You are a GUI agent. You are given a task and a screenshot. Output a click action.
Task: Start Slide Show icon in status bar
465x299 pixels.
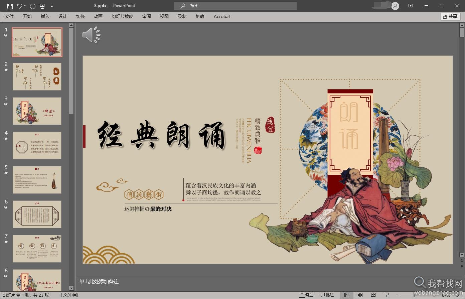(386, 295)
